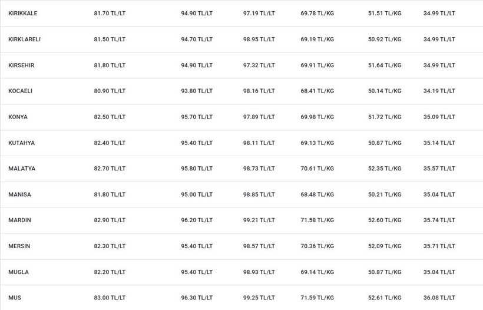
Task: Click MERSIN 70.36 TL/KG value
Action: [317, 246]
